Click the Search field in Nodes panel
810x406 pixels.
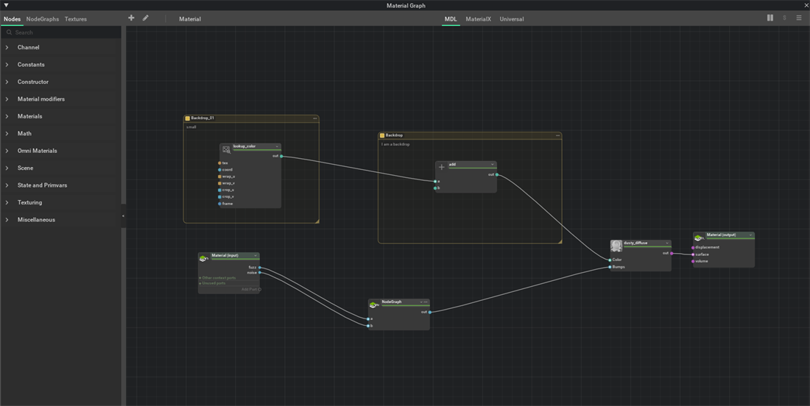coord(61,32)
